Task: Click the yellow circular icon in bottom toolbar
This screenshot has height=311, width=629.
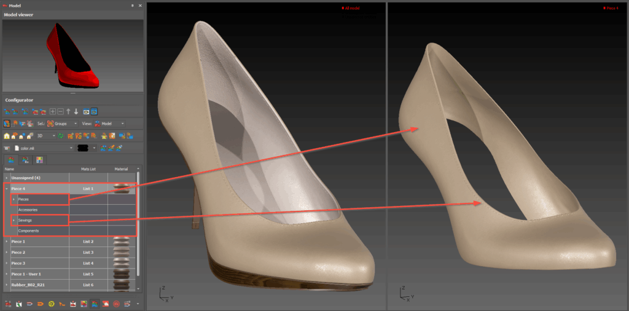Action: (50, 304)
